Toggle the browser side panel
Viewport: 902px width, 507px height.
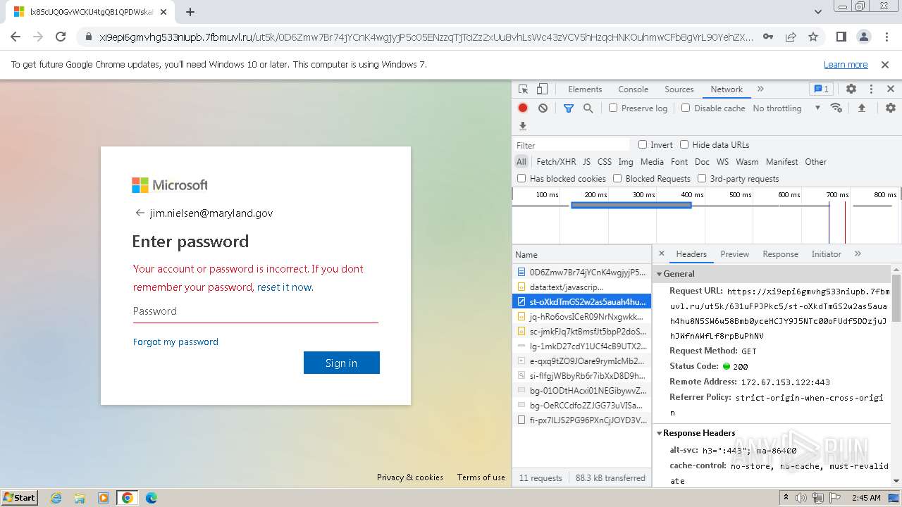841,37
